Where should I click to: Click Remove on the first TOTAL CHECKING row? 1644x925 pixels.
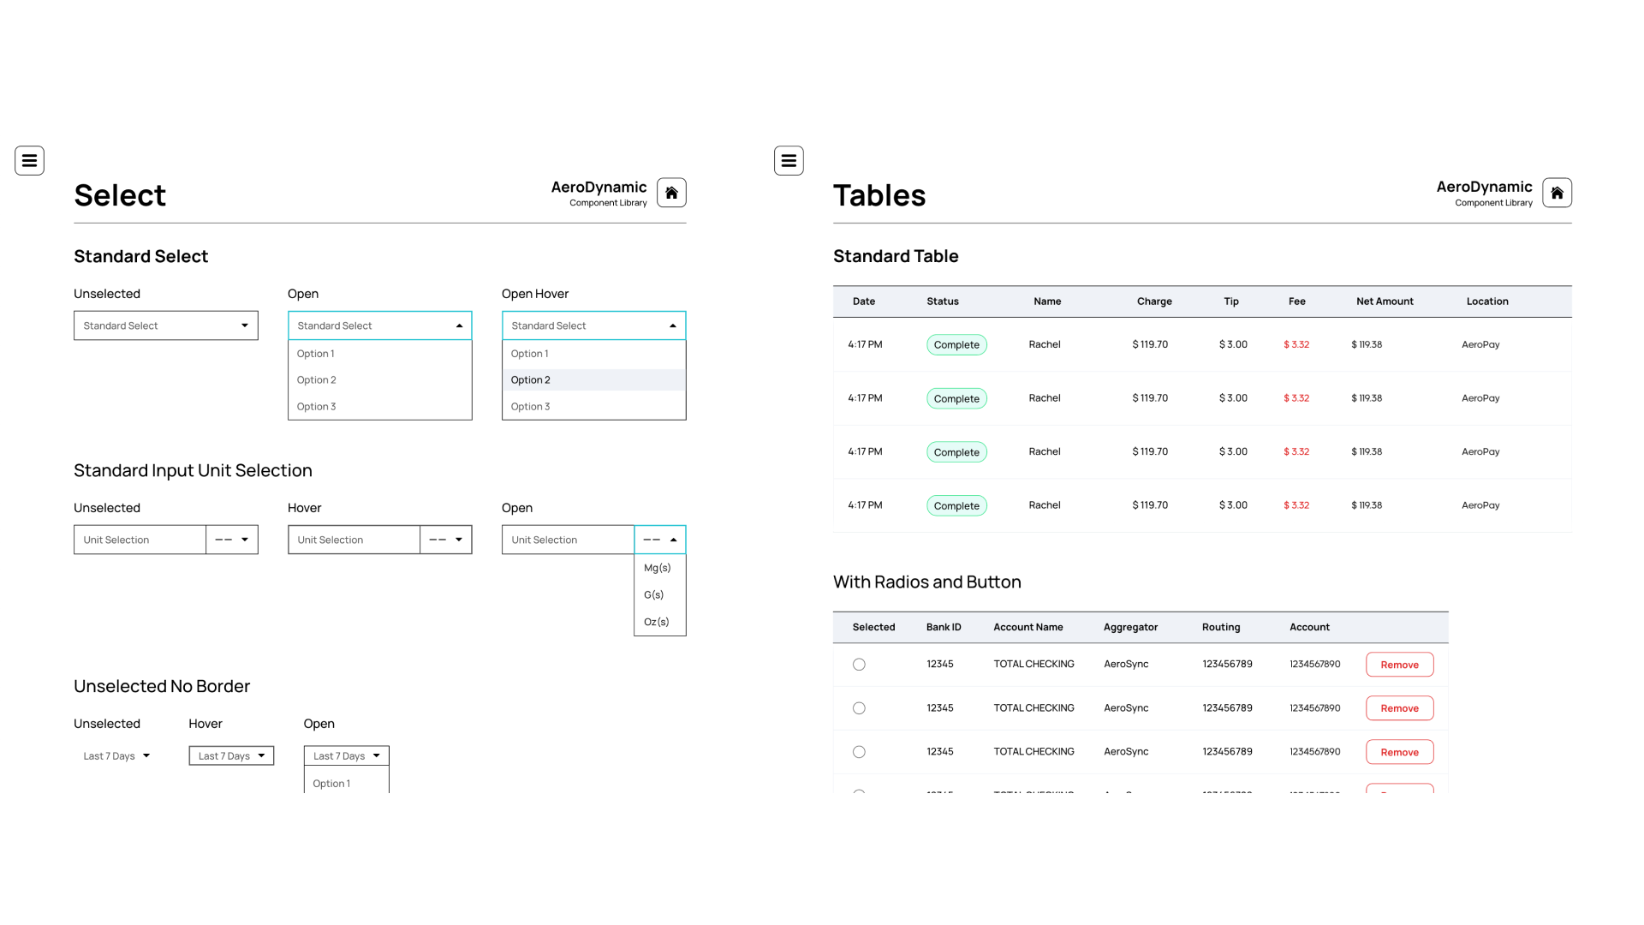(x=1399, y=664)
